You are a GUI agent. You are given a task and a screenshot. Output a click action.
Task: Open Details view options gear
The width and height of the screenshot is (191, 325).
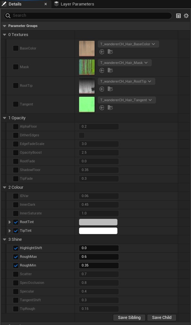click(x=186, y=16)
